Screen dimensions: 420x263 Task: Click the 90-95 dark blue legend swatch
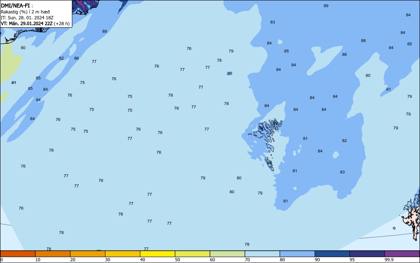pyautogui.click(x=332, y=254)
